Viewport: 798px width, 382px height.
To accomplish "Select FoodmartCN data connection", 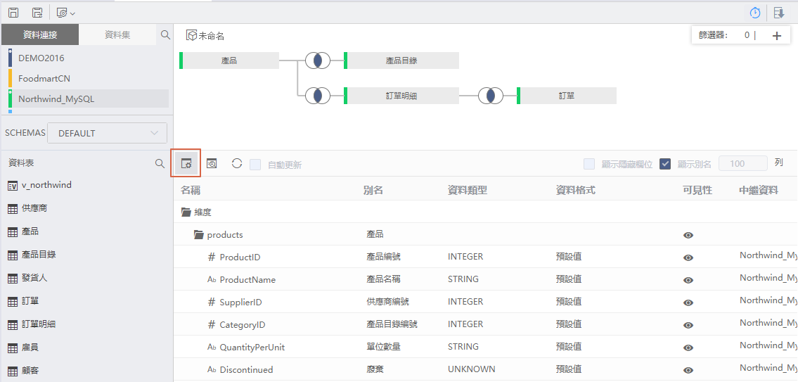I will (x=44, y=79).
